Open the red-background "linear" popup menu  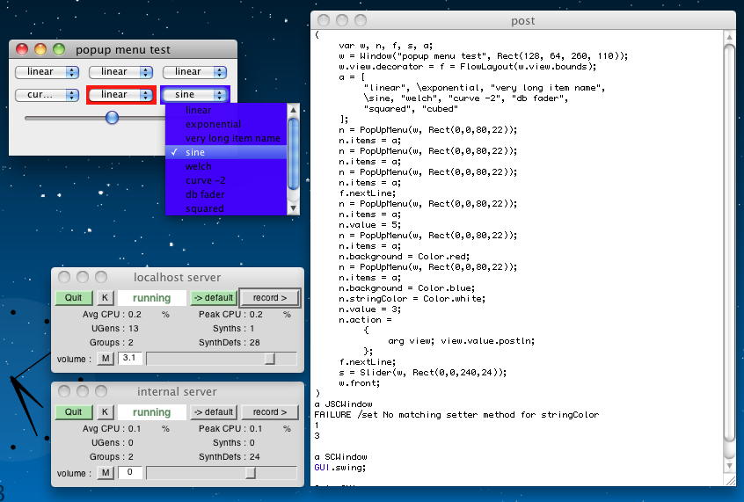121,95
